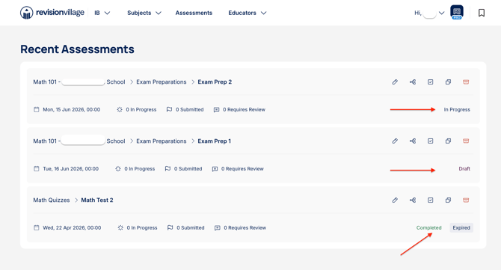Click 0 In Progress count in Math Test 2 row
This screenshot has width=501, height=270.
pyautogui.click(x=138, y=228)
